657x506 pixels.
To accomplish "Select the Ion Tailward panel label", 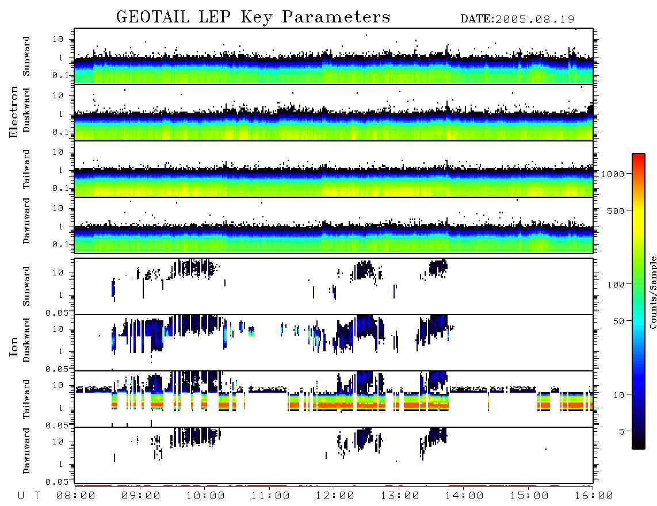I will coord(26,399).
